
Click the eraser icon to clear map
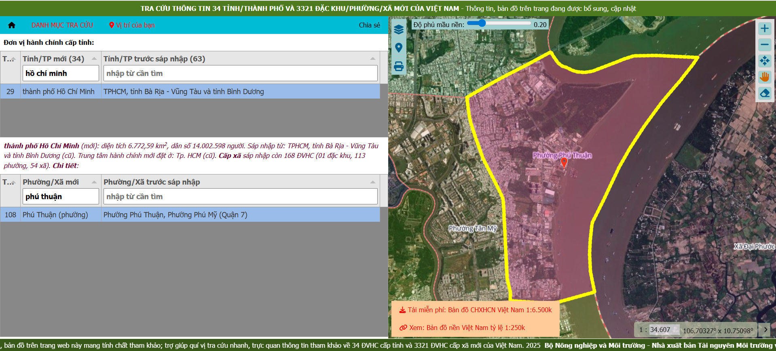[x=764, y=93]
